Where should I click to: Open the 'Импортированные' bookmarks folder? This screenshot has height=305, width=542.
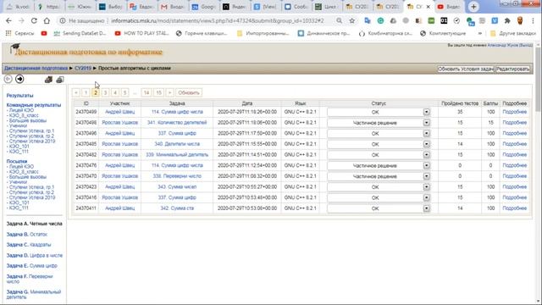pyautogui.click(x=263, y=34)
